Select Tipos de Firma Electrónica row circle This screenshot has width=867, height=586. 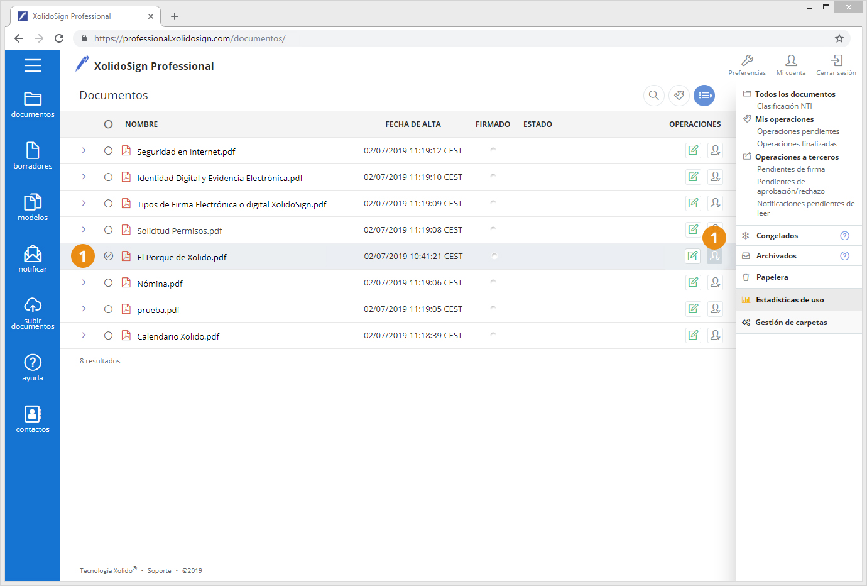tap(109, 204)
